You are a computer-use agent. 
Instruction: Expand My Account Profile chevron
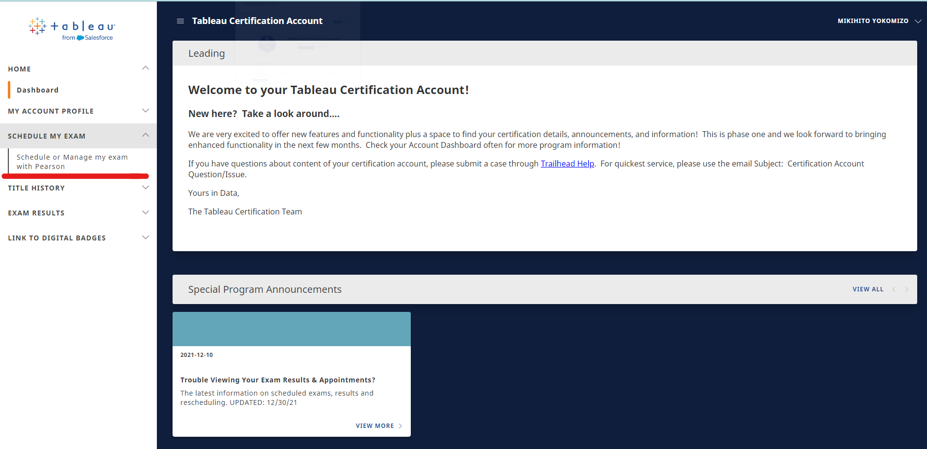pyautogui.click(x=146, y=111)
